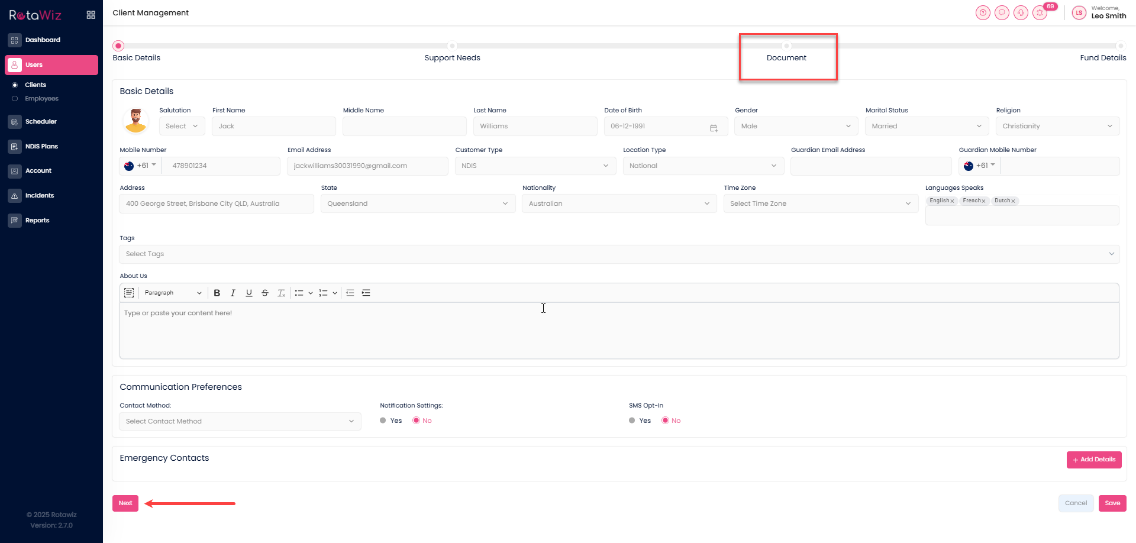The image size is (1136, 543).
Task: Select Yes for Notification Settings
Action: 383,421
